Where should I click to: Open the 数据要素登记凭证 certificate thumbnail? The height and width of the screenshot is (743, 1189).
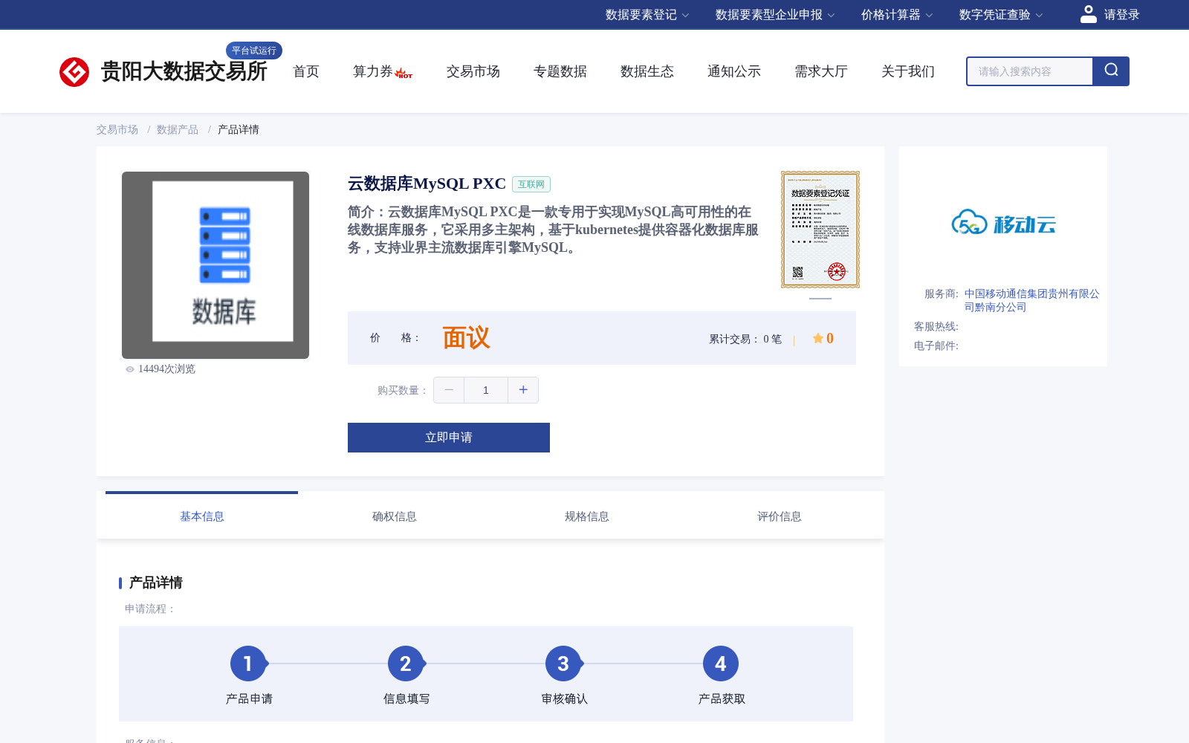point(820,230)
